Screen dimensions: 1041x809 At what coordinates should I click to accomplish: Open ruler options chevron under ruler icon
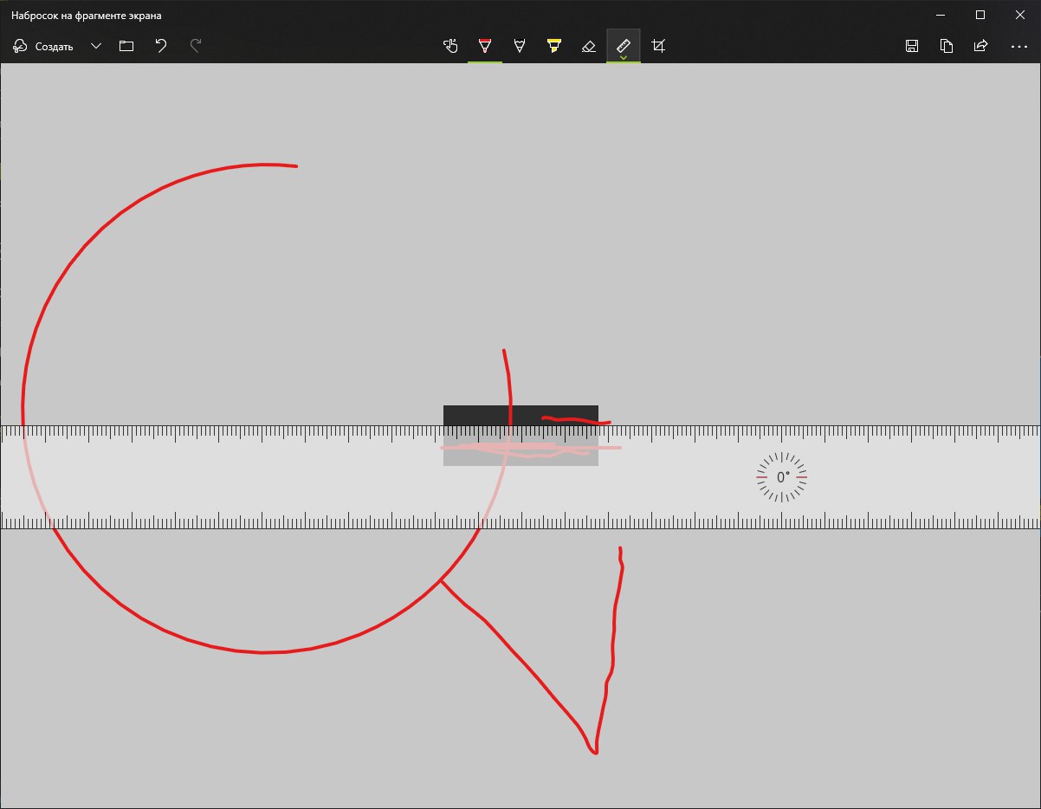click(624, 57)
